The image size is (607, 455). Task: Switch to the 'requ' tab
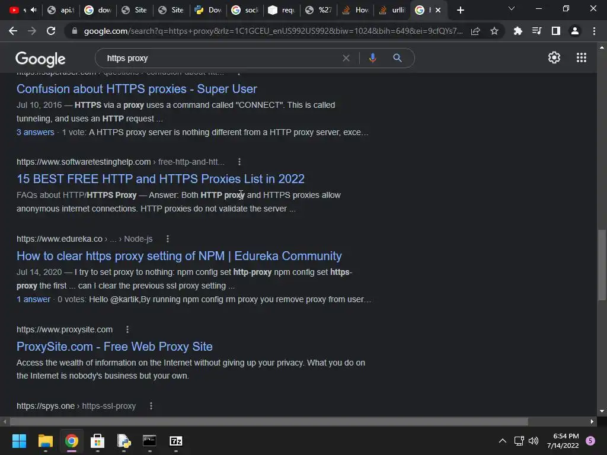[x=283, y=10]
